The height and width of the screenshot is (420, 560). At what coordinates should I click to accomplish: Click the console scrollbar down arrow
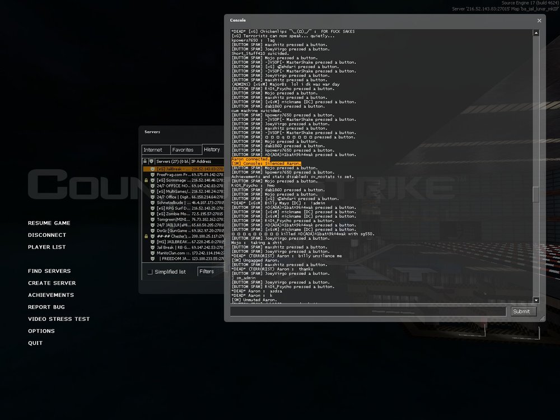[x=536, y=300]
